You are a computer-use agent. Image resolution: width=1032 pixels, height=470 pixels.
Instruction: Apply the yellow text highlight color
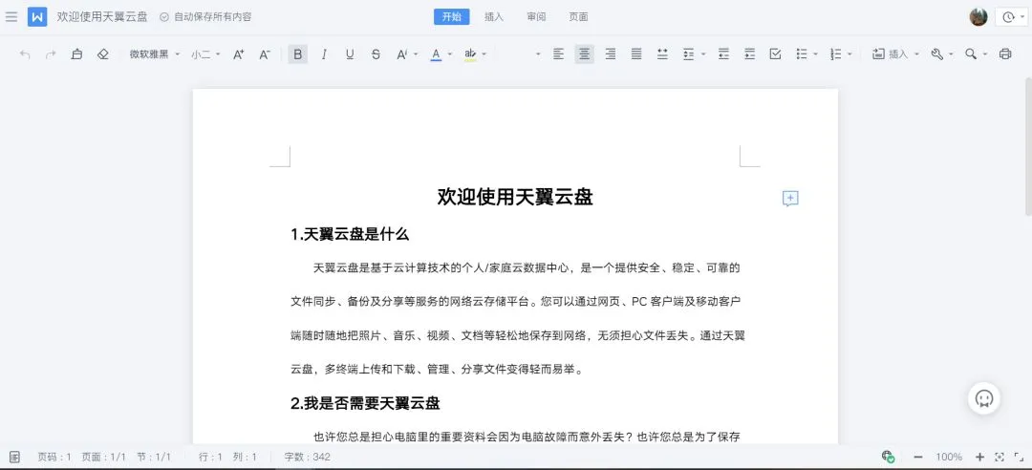click(x=470, y=54)
